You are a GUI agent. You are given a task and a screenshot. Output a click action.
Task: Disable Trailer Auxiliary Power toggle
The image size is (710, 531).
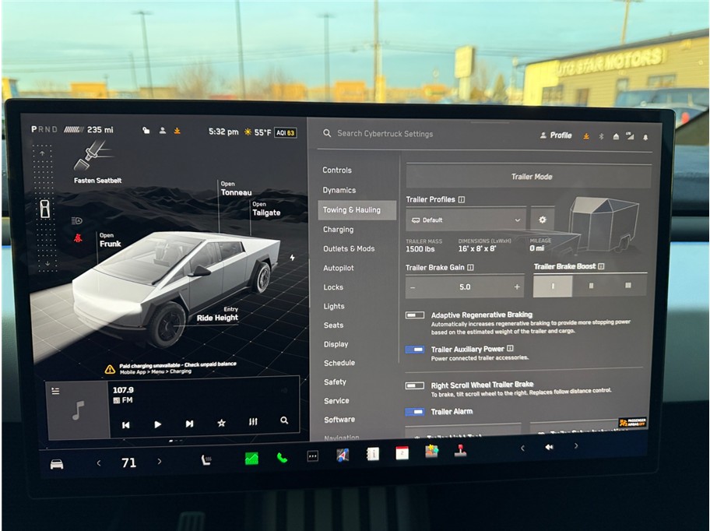[x=415, y=350]
